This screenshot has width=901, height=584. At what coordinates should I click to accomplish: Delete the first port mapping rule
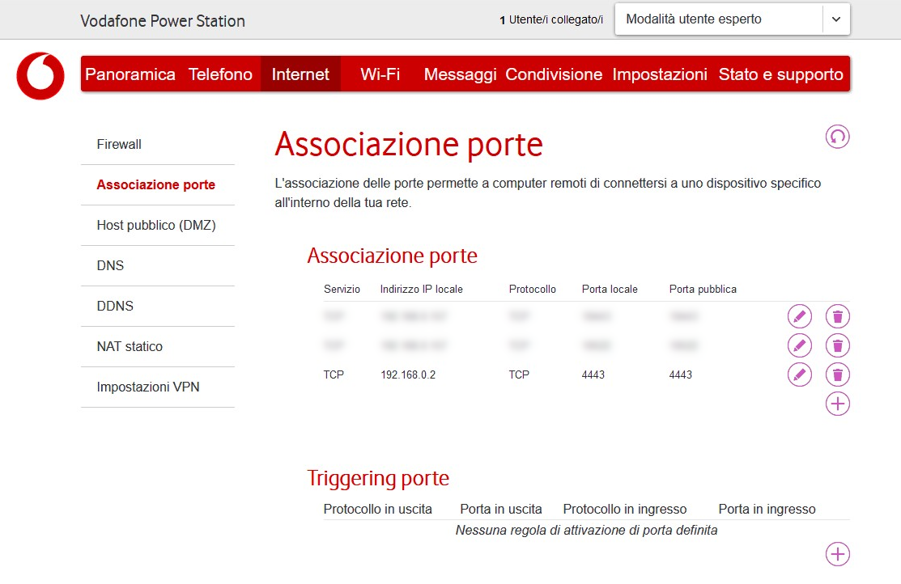(x=837, y=315)
